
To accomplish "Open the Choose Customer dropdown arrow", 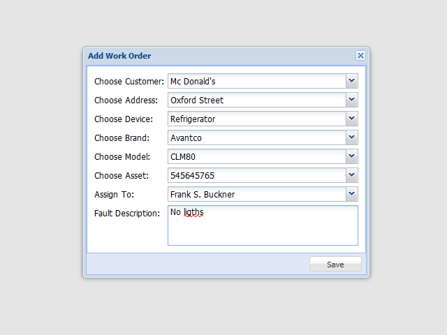I will 352,81.
